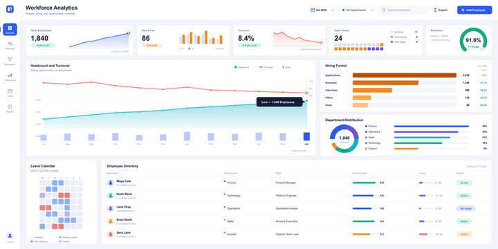Click Evan North's name in directory
The image size is (498, 249).
point(124,219)
